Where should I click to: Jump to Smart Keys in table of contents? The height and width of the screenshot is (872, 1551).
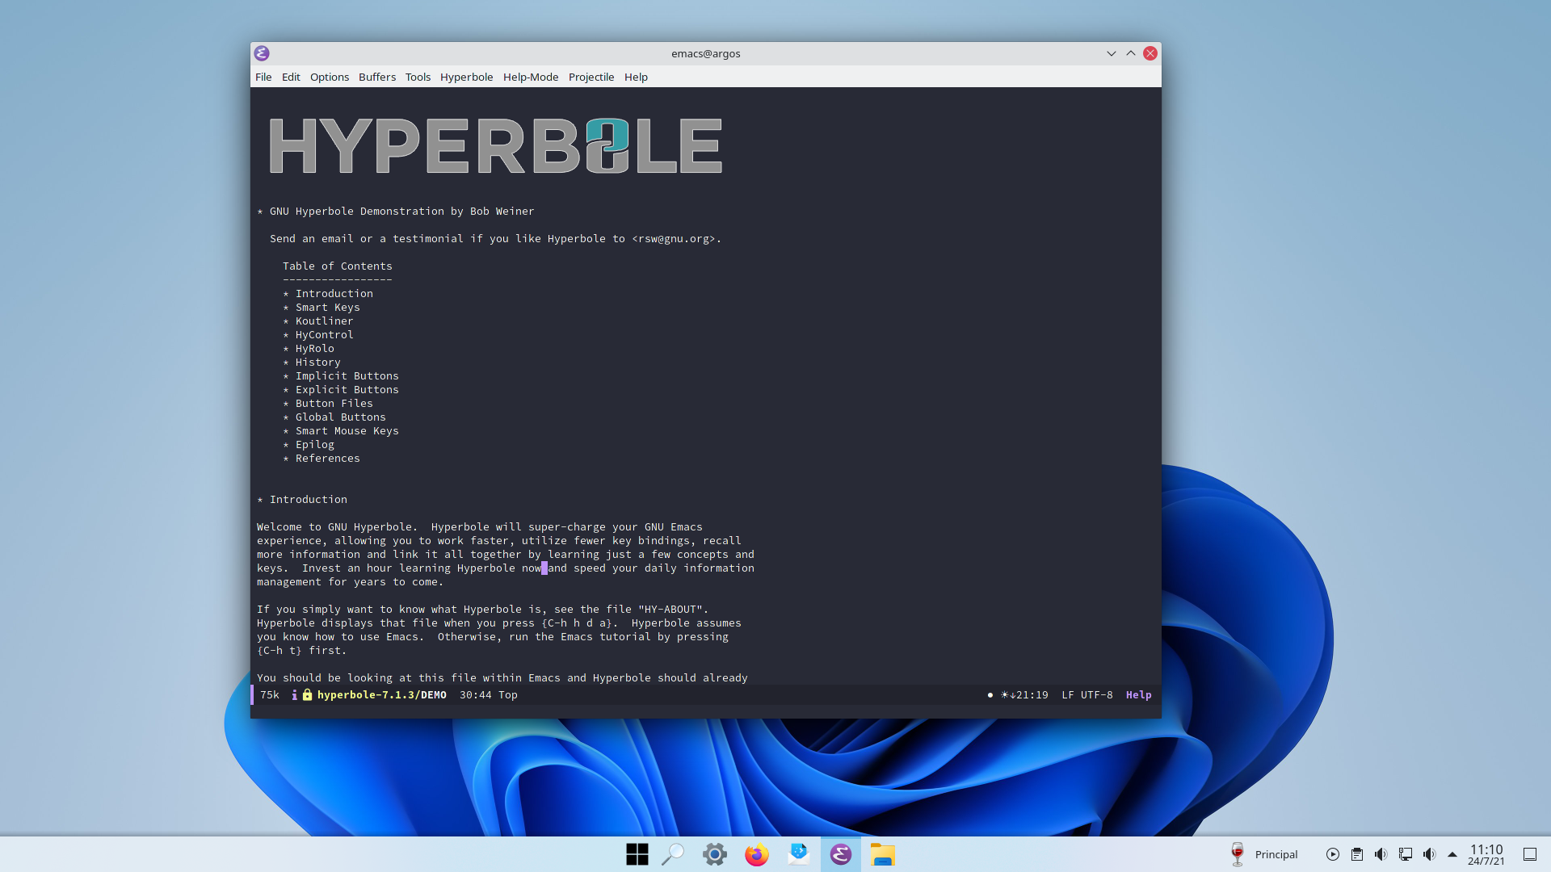tap(327, 308)
